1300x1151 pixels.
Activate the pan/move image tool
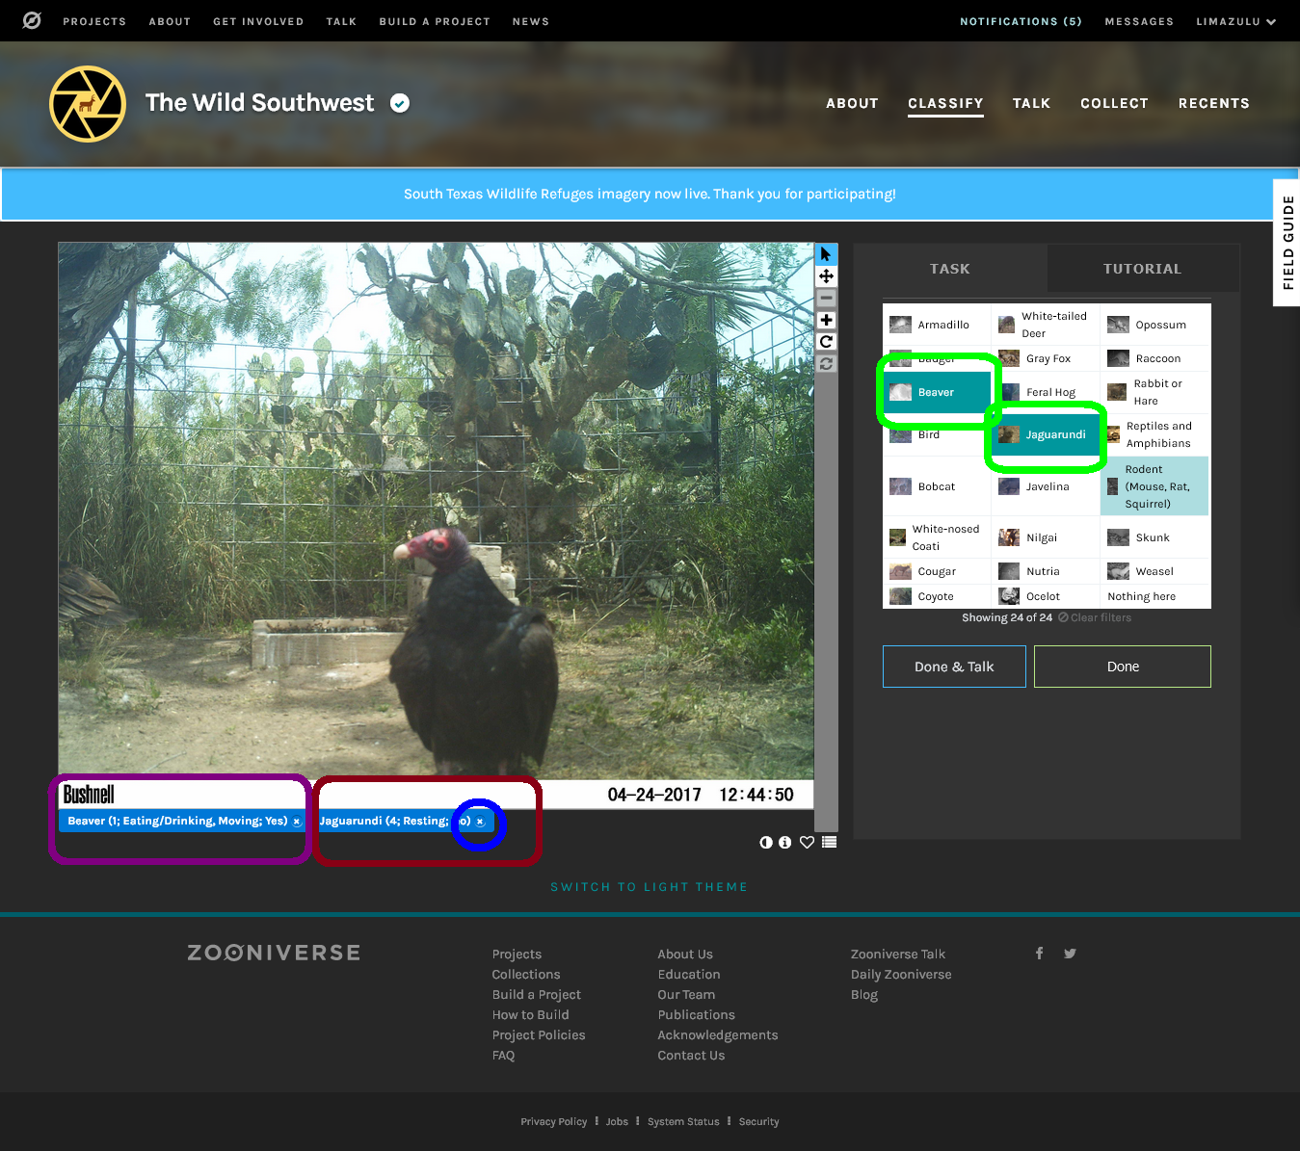(826, 276)
